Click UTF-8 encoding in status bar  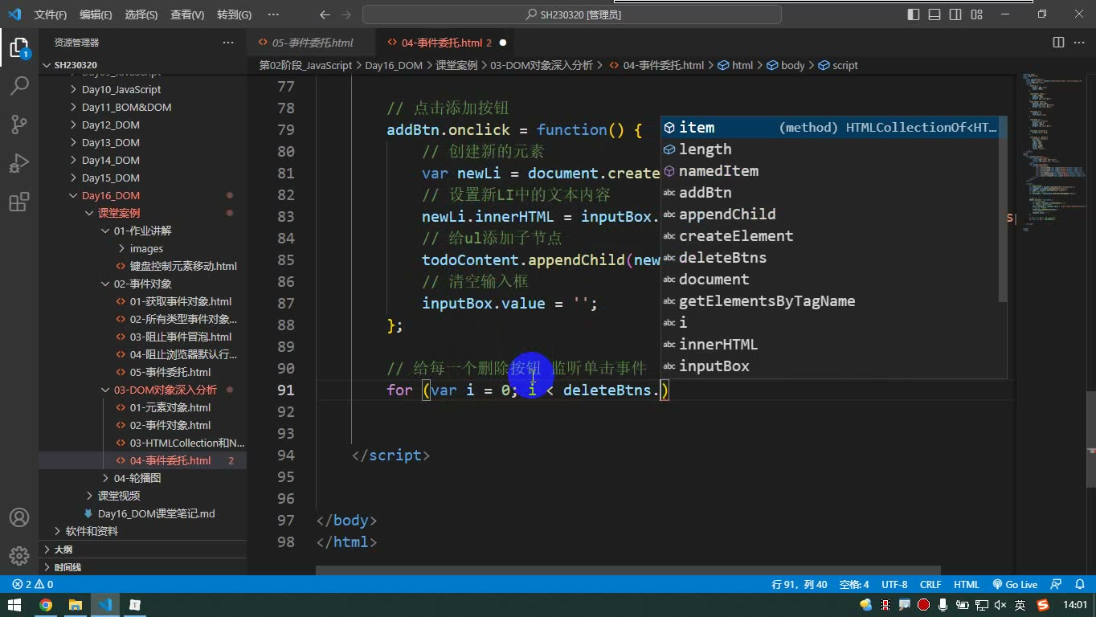[894, 585]
